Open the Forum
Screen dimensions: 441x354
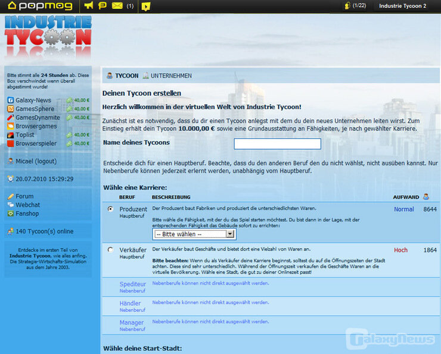click(24, 196)
